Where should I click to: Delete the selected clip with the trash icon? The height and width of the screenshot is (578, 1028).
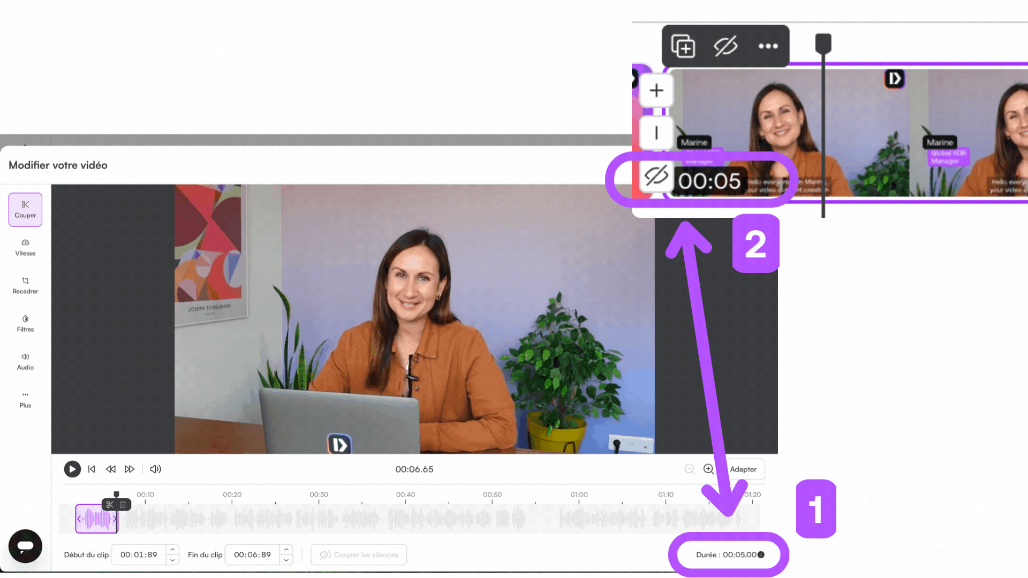(123, 504)
